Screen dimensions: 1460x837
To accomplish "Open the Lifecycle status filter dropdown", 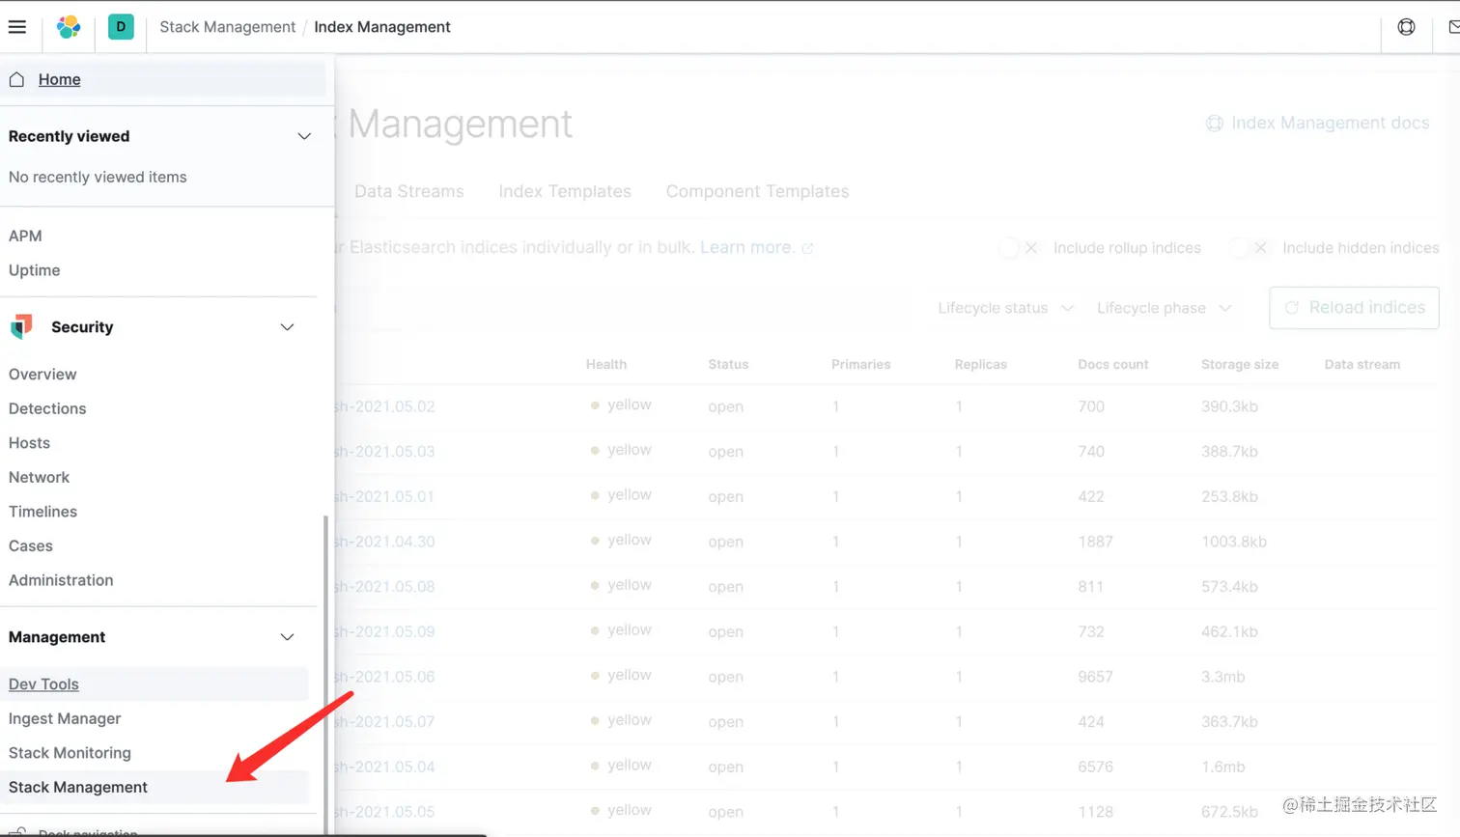I will (x=1005, y=308).
